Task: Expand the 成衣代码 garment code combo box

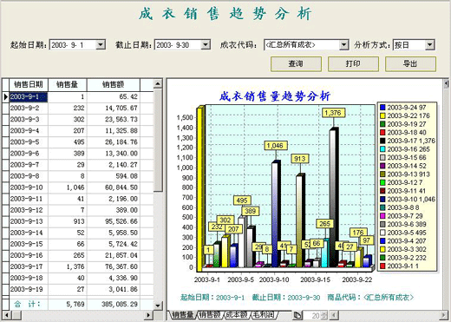Action: (x=343, y=45)
